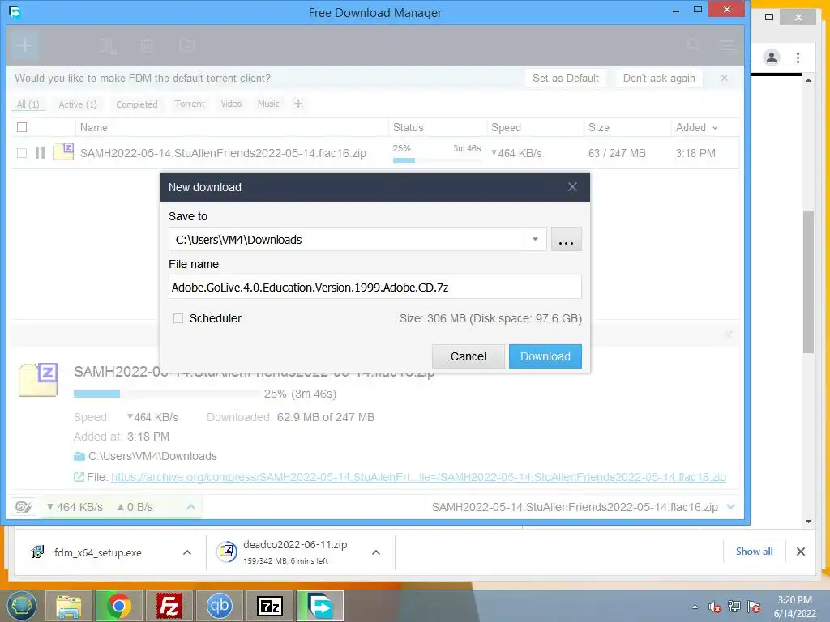Click the C:\Users\VM4\Downloads folder path in details
The width and height of the screenshot is (830, 622).
pyautogui.click(x=152, y=456)
